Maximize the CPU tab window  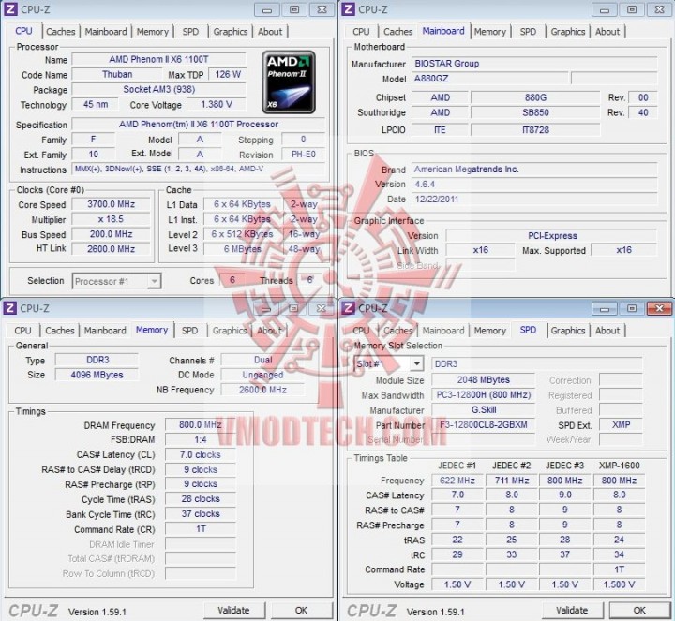294,9
